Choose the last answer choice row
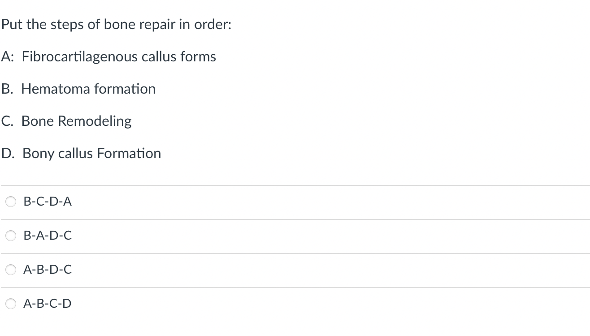The image size is (590, 336). (179, 303)
